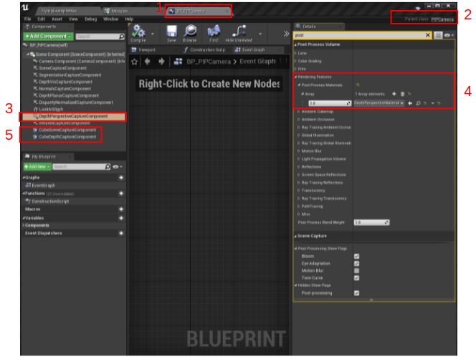Screen dimensions: 476x357
Task: Open Details view options eye menu
Action: [449, 35]
